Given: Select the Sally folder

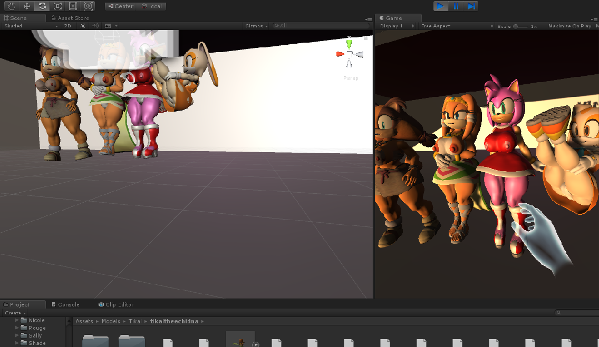Looking at the screenshot, I should 31,335.
